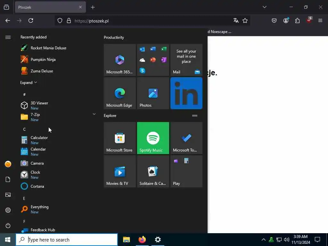The height and width of the screenshot is (246, 328).
Task: Open Excel in the Office tile group
Action: [x=164, y=49]
